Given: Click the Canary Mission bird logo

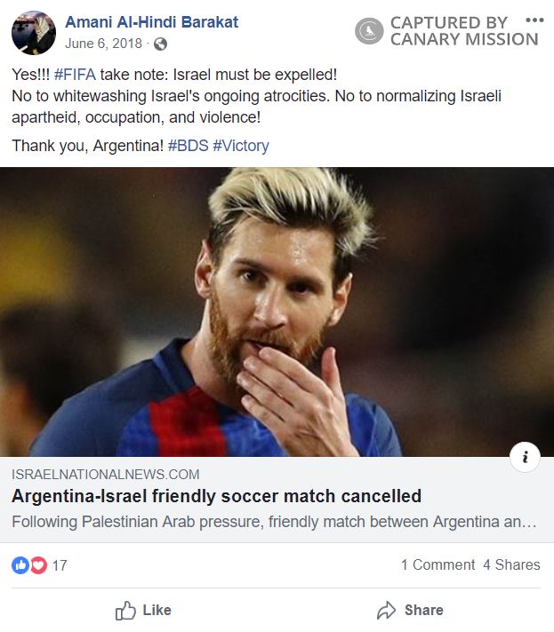Looking at the screenshot, I should coord(369,32).
